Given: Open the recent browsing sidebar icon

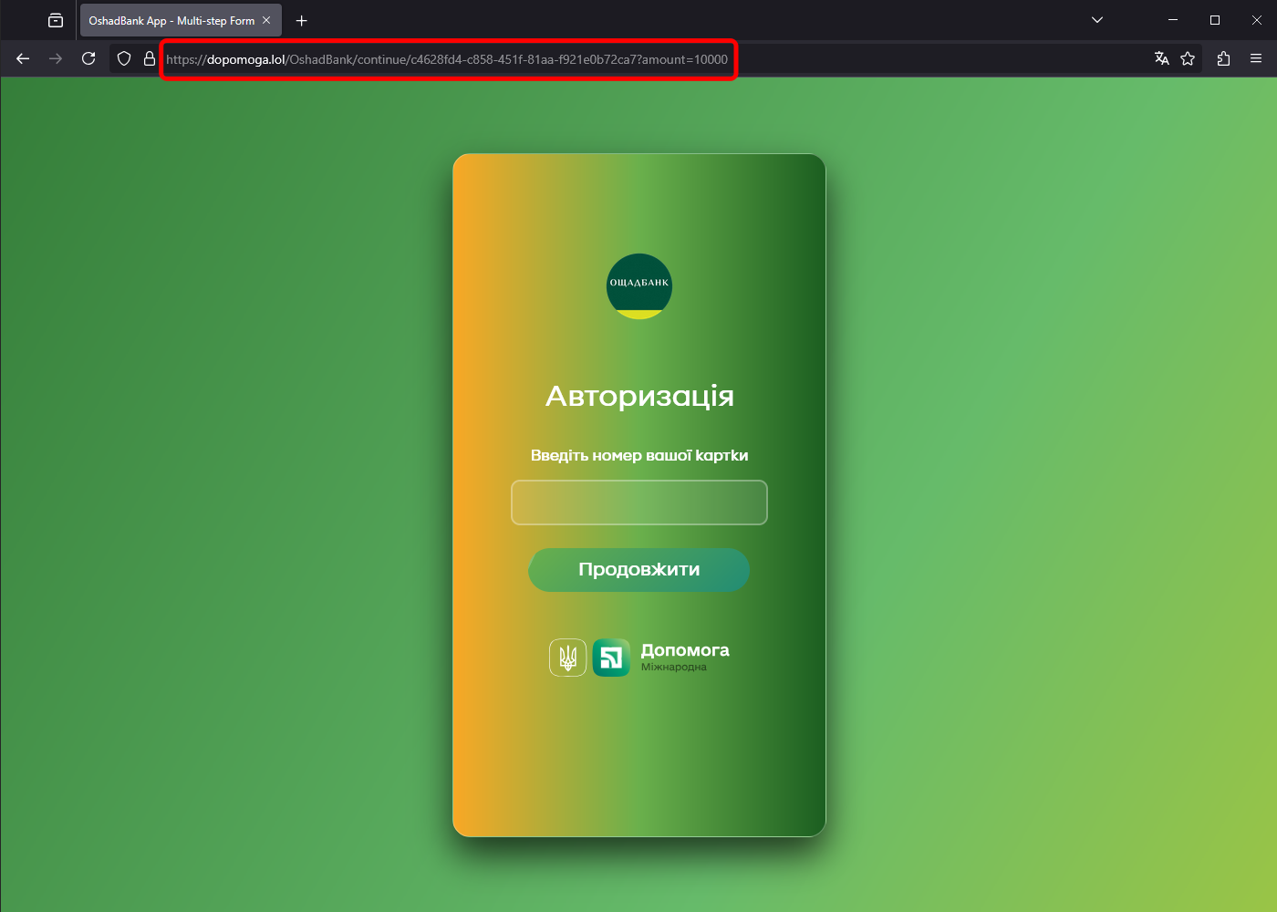Looking at the screenshot, I should tap(56, 20).
